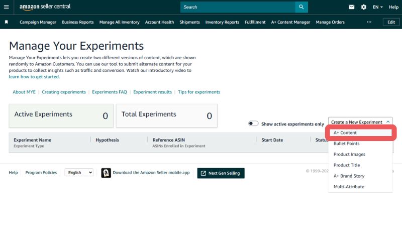Image resolution: width=402 pixels, height=251 pixels.
Task: Go to Fulfillment
Action: [x=255, y=22]
